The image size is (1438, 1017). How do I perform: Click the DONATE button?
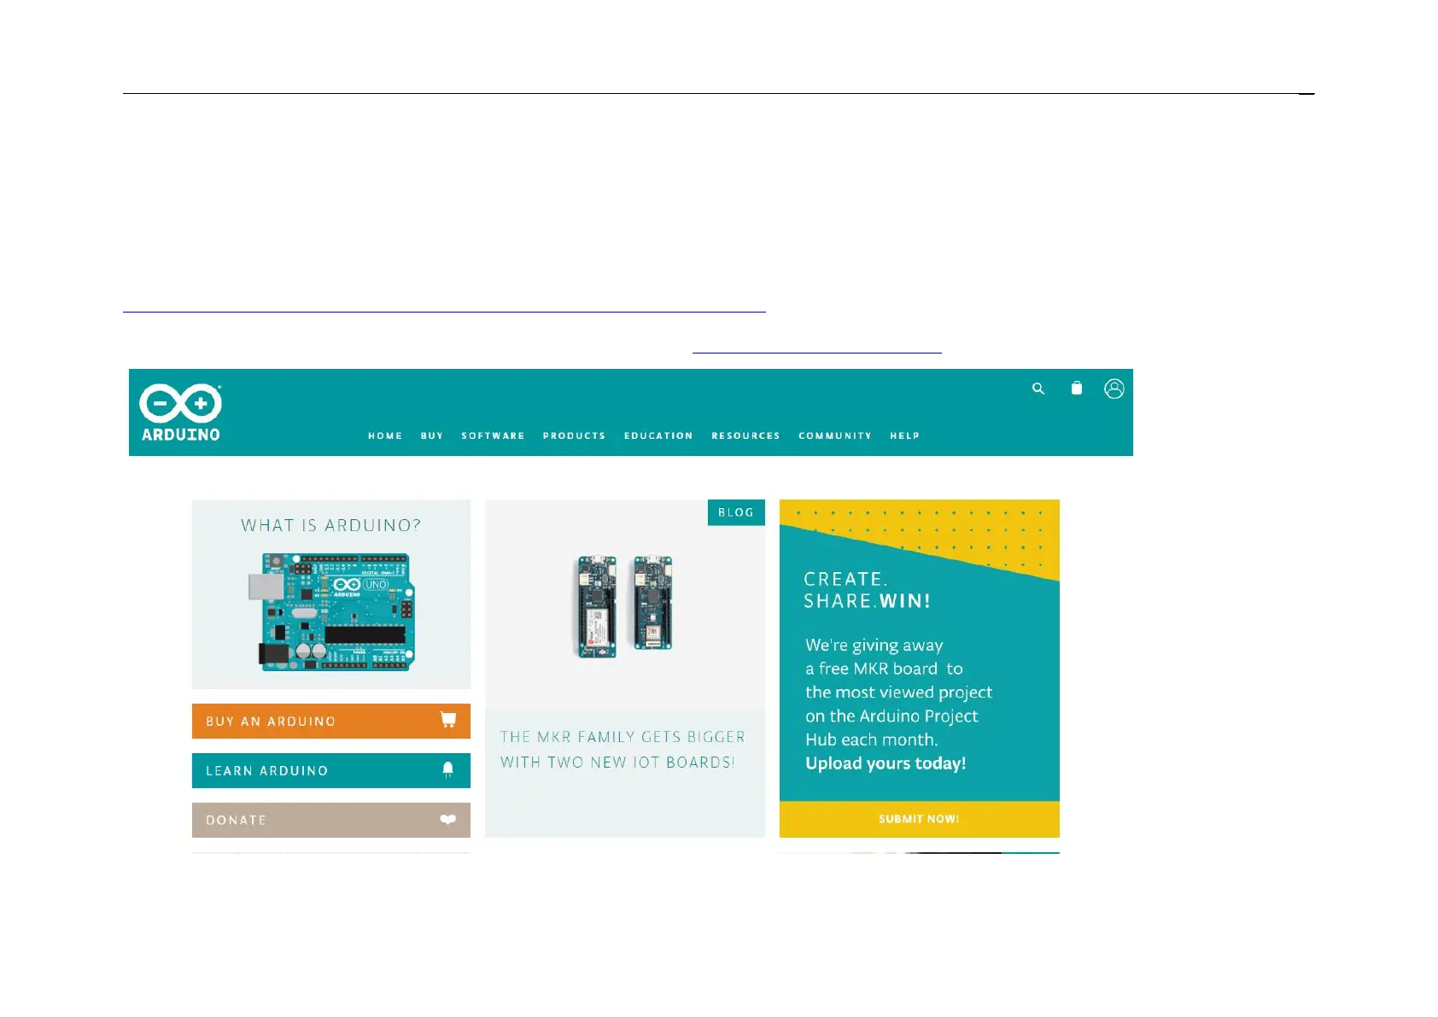tap(331, 820)
